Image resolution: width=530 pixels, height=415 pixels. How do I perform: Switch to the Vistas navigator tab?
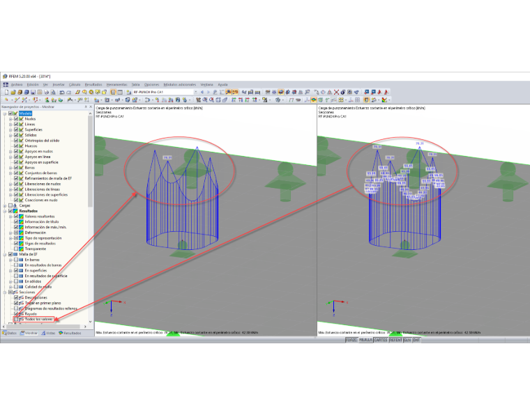(x=48, y=333)
